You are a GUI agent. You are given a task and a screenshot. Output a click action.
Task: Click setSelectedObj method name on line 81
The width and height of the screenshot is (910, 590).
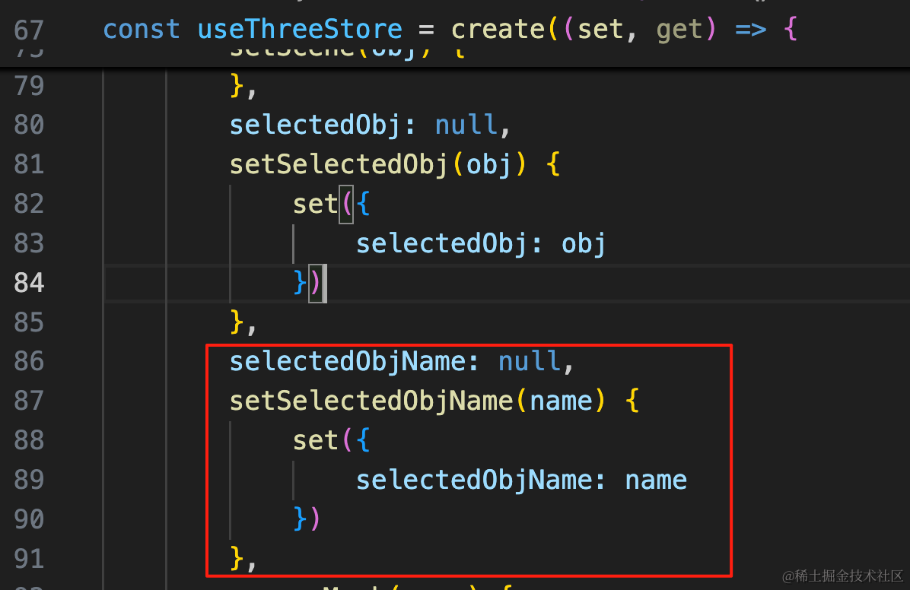(339, 165)
